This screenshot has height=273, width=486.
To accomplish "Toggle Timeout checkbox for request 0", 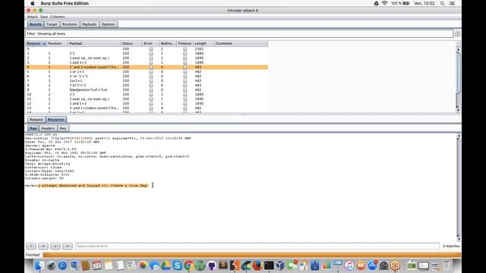I will pos(185,49).
